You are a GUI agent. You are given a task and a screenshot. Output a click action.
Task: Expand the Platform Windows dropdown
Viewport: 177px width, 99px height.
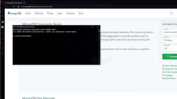170,40
